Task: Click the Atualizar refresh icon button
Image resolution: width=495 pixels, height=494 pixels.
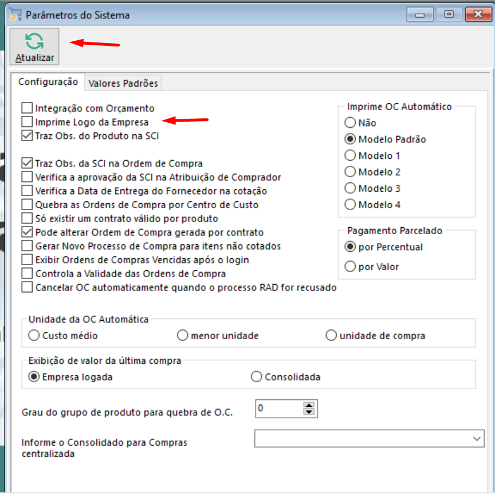Action: click(34, 47)
